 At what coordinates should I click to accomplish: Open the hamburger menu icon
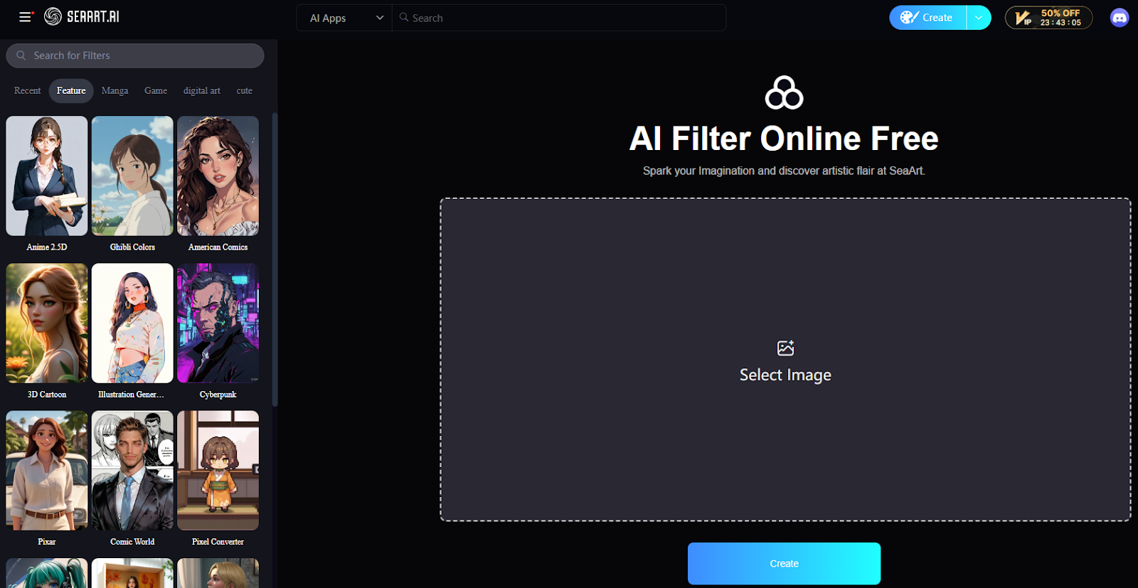click(x=26, y=17)
